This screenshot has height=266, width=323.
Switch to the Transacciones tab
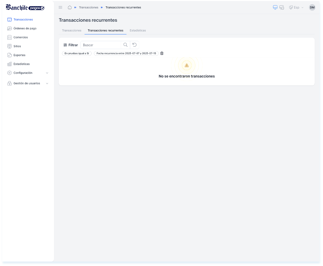[x=72, y=31]
